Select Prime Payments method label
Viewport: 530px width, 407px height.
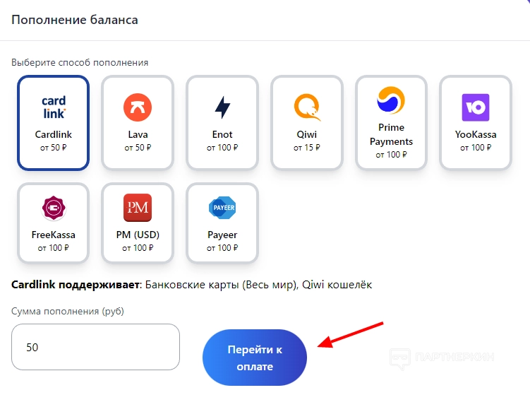point(391,134)
